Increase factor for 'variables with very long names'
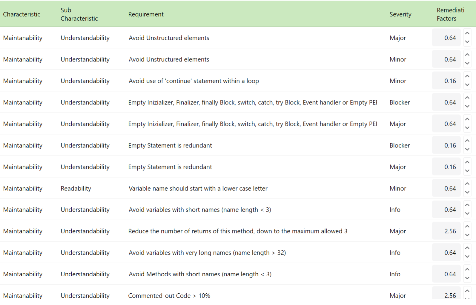This screenshot has width=476, height=305. pos(467,248)
